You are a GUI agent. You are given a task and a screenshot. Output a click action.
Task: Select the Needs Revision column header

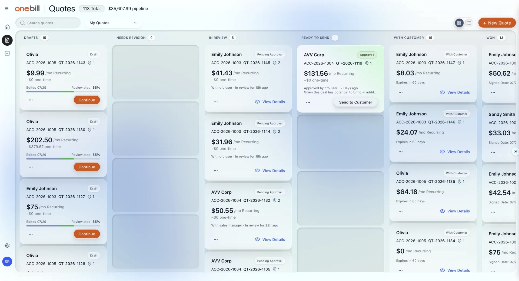click(131, 38)
